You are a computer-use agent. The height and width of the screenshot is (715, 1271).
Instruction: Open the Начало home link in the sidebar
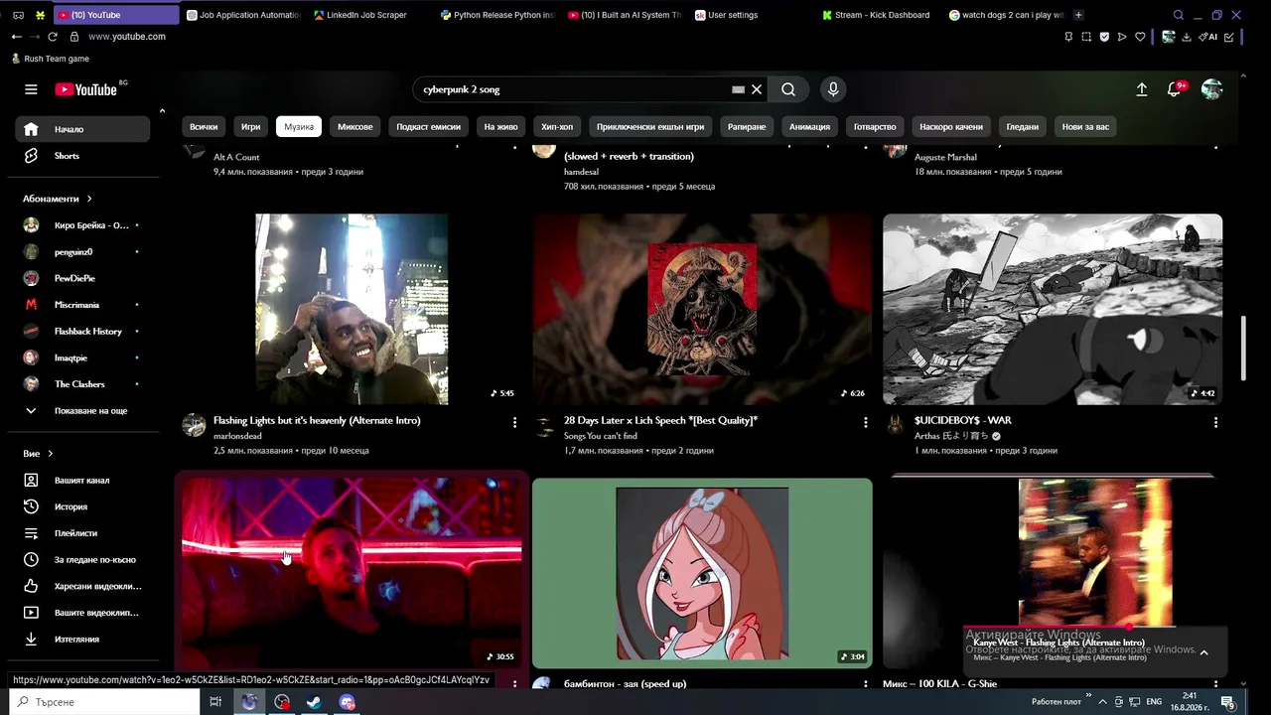[82, 129]
